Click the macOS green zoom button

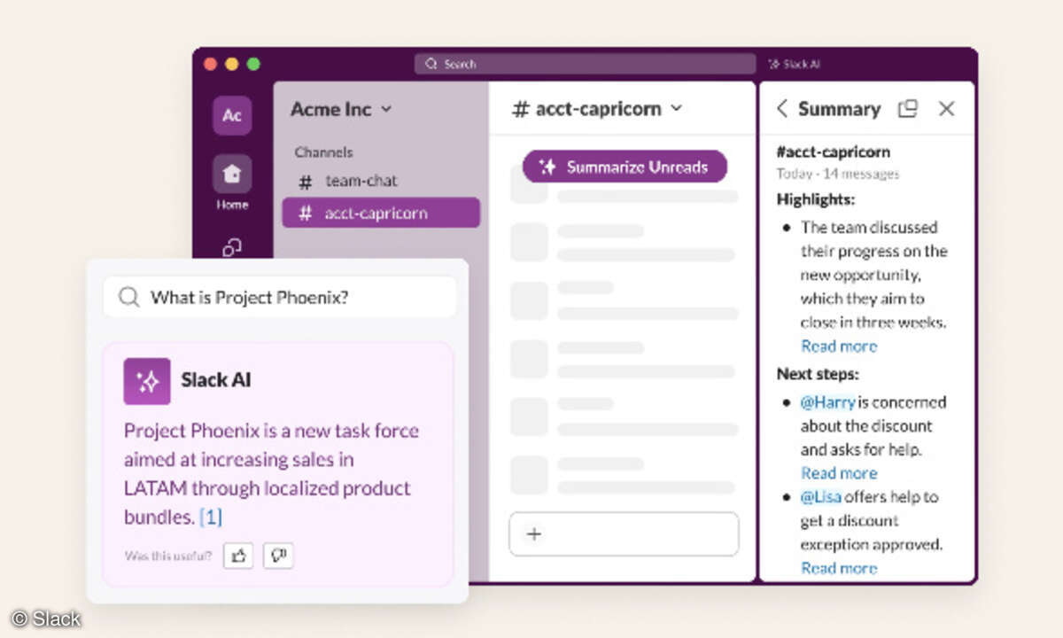pyautogui.click(x=253, y=64)
